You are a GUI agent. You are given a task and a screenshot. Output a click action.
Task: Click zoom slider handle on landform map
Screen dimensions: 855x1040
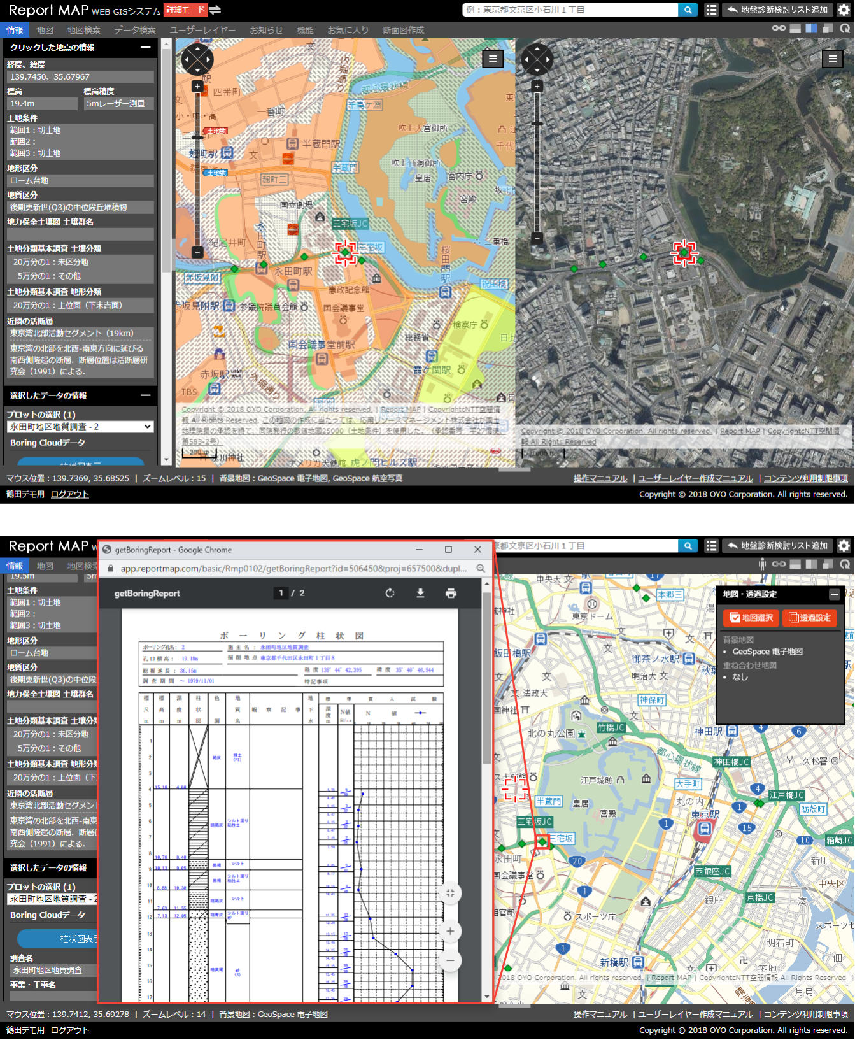coord(197,137)
